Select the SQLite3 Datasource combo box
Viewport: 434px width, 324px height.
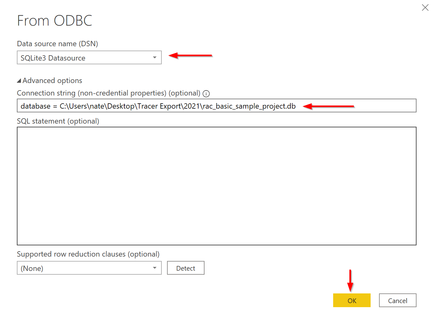click(x=78, y=57)
